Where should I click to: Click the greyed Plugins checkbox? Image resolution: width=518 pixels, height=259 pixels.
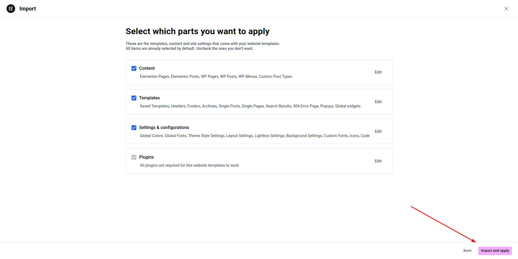point(134,157)
